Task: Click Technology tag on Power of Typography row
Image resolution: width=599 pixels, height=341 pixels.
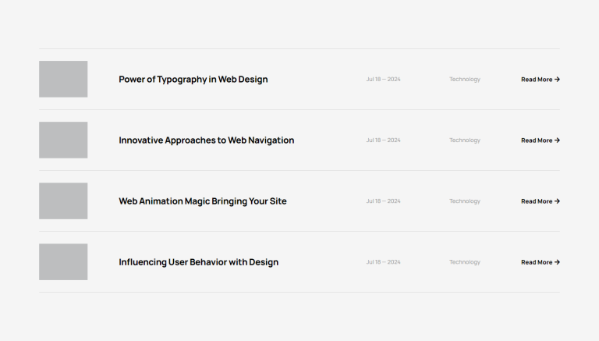Action: point(465,80)
